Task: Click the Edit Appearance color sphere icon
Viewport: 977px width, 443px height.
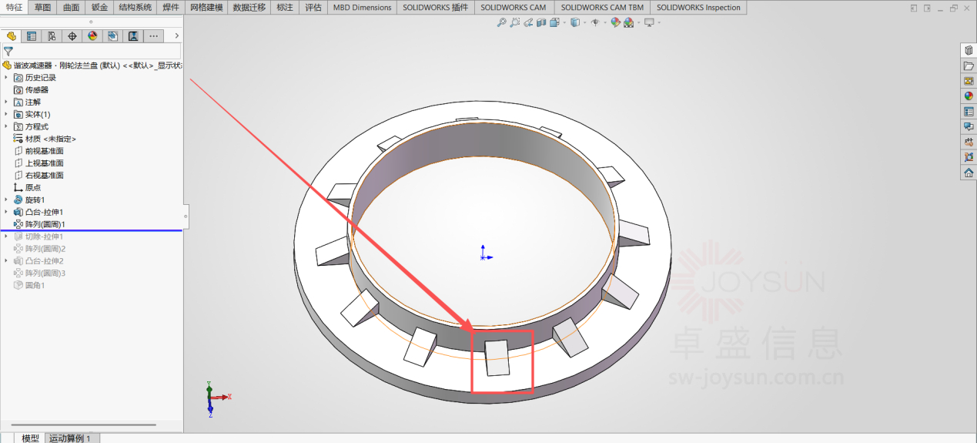Action: point(615,22)
